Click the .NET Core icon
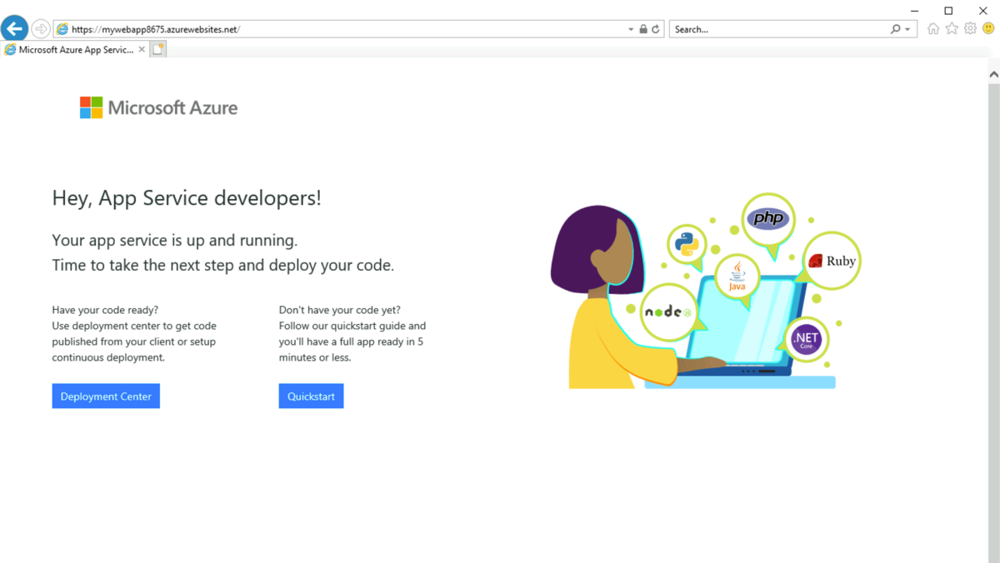 pyautogui.click(x=805, y=339)
